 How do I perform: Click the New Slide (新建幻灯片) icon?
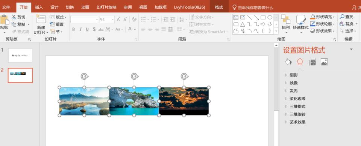(x=41, y=19)
